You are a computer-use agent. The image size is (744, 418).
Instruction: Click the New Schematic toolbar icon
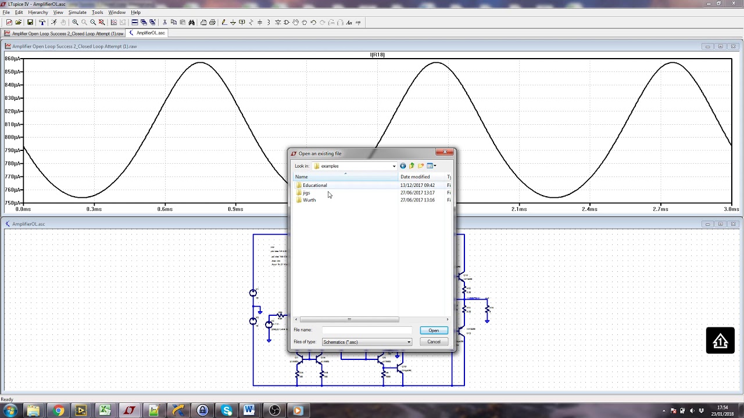(9, 23)
